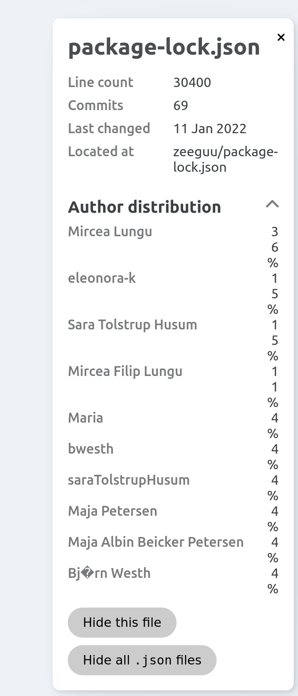This screenshot has height=696, width=298.
Task: Click the Last changed date 11 Jan 2022
Action: (x=210, y=128)
